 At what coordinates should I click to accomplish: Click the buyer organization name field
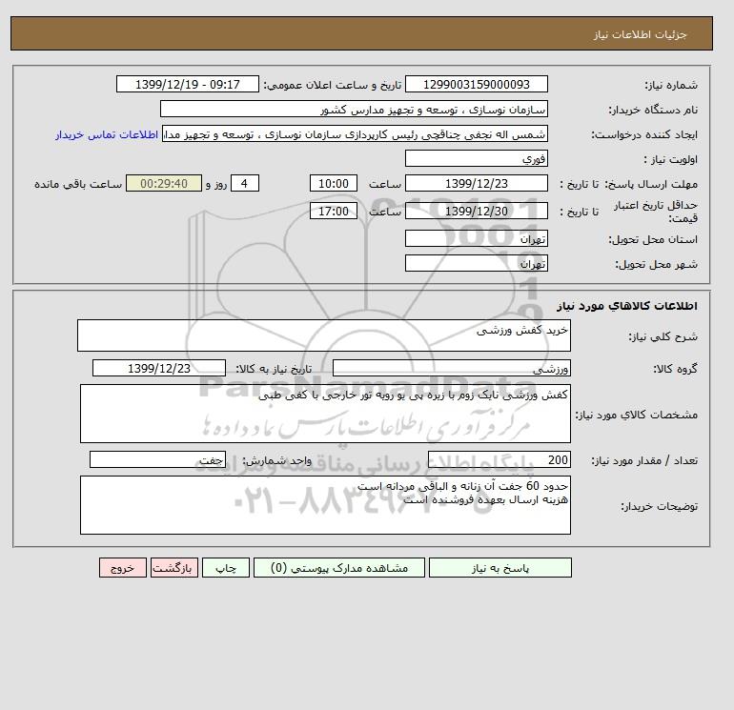coord(354,109)
